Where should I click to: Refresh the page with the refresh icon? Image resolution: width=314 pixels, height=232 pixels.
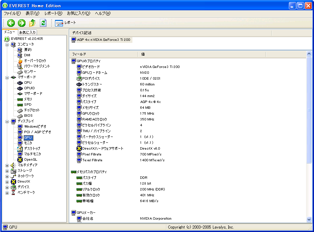[x=43, y=23]
